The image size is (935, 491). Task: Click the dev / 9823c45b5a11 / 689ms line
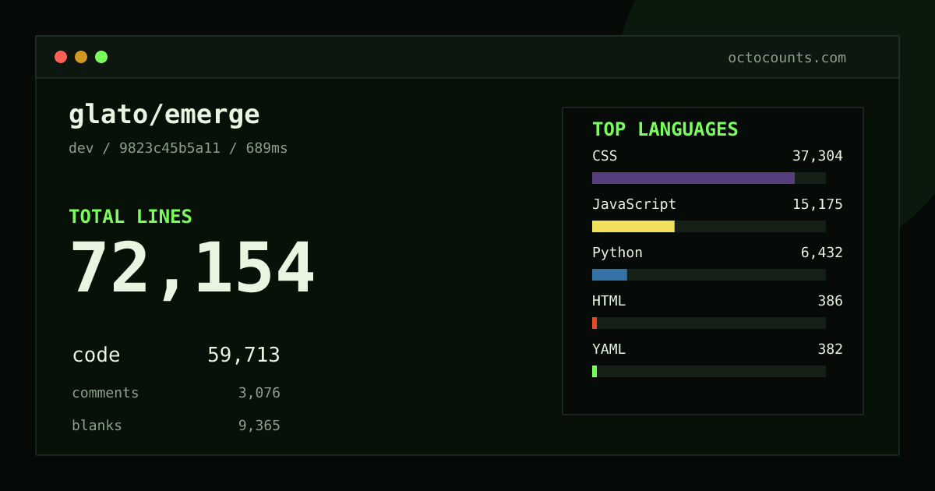click(178, 148)
